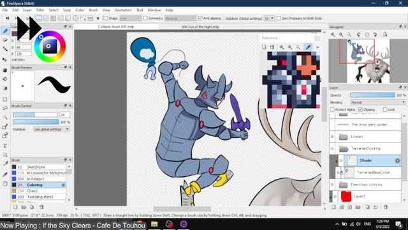Hide the Deerclops coloring folder
This screenshot has height=230, width=408.
click(x=332, y=185)
